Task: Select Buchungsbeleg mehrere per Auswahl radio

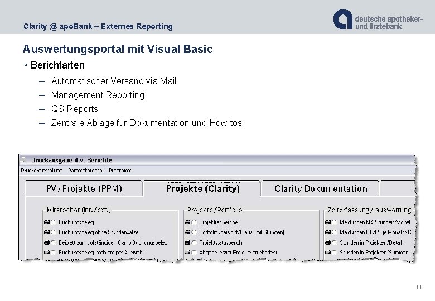Action: (54, 253)
